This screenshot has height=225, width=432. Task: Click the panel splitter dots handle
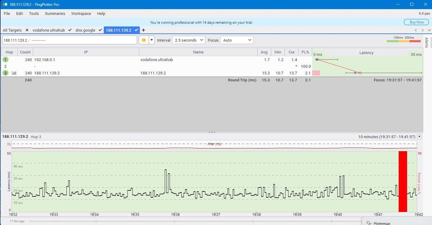point(212,132)
